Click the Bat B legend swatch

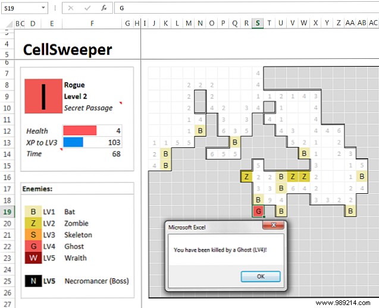pyautogui.click(x=33, y=212)
